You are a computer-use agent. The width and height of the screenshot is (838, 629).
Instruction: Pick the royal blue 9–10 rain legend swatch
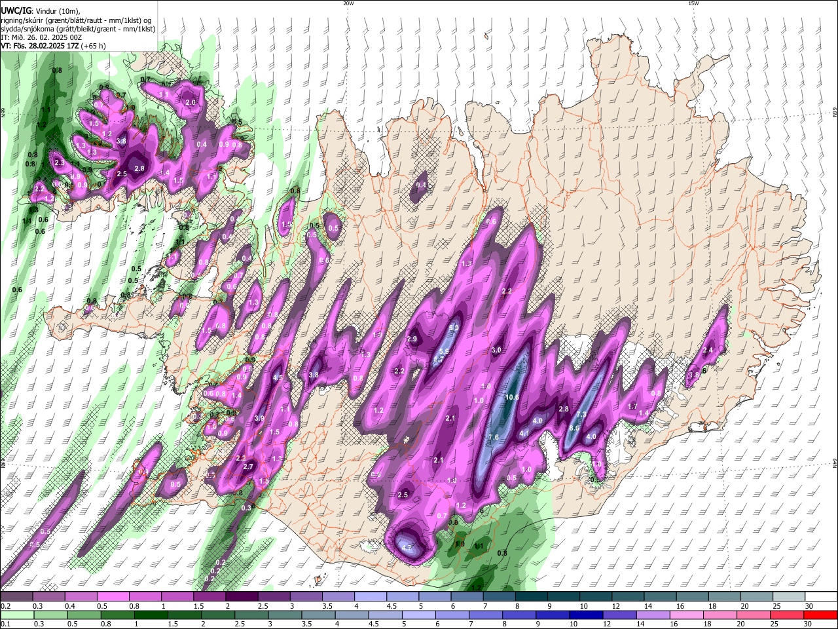click(x=553, y=615)
